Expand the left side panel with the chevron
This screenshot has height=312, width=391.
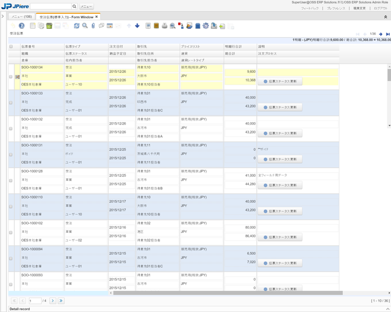pos(3,16)
